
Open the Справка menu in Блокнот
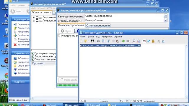[118, 37]
